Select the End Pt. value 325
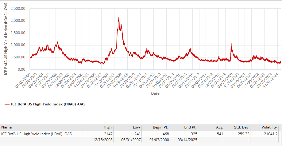Screen dimensions: 282x146 (194, 134)
